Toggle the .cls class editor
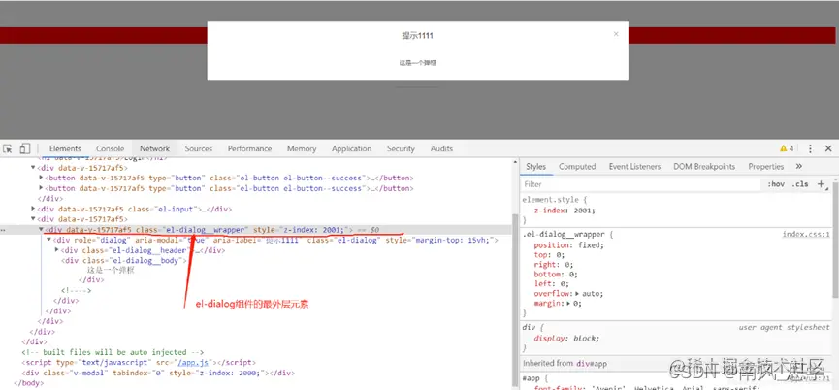Viewport: 839px width, 390px height. pyautogui.click(x=800, y=184)
